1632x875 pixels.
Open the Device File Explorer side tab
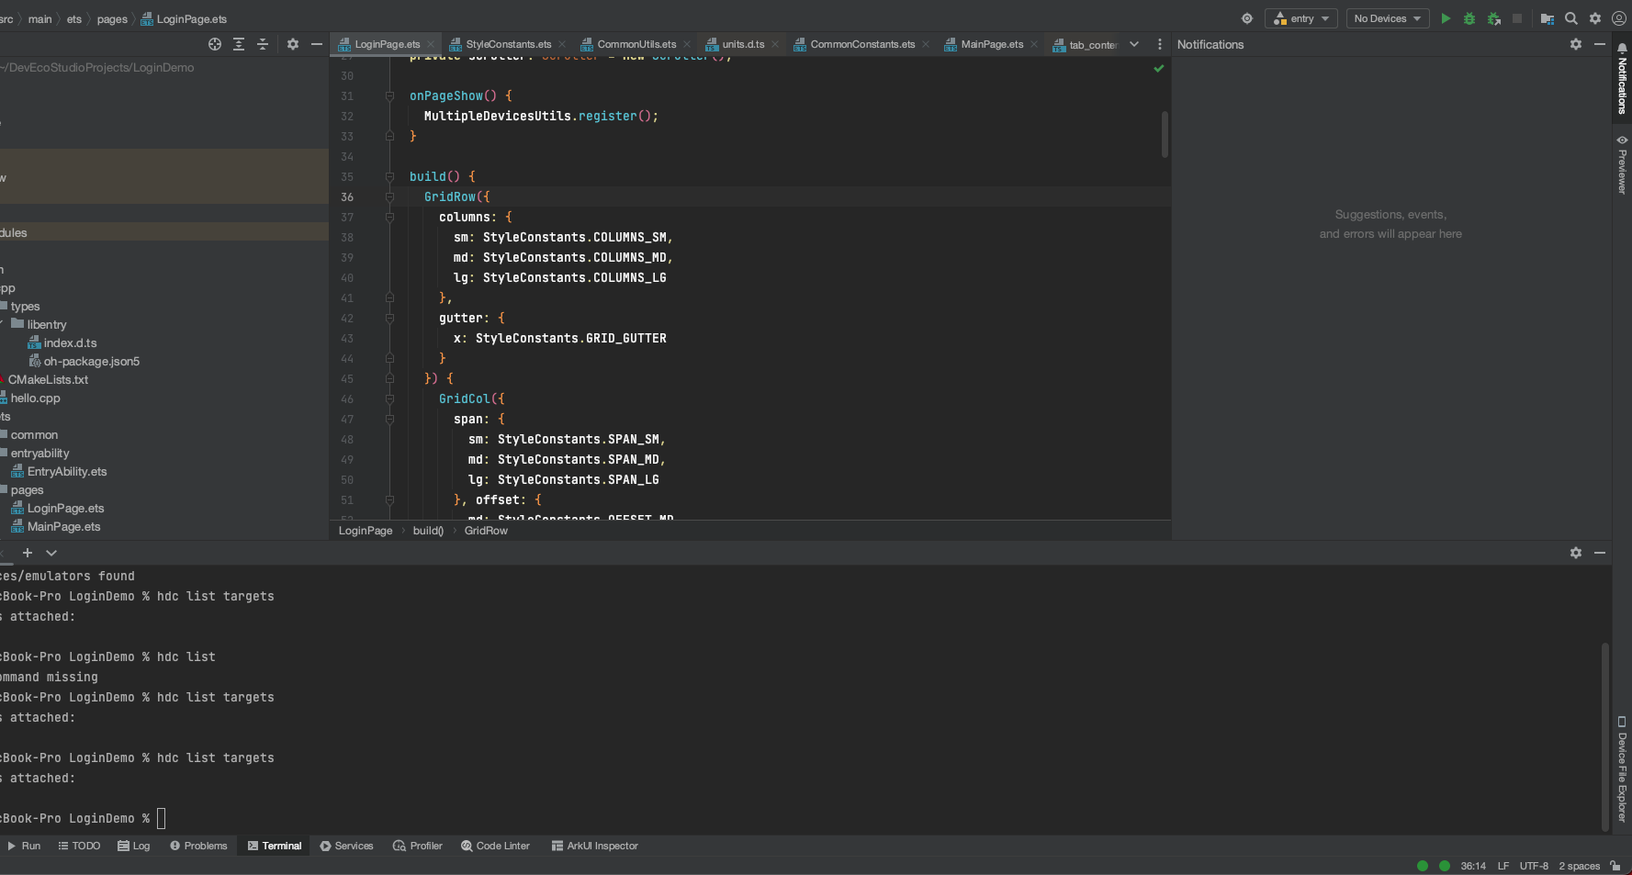pos(1622,768)
